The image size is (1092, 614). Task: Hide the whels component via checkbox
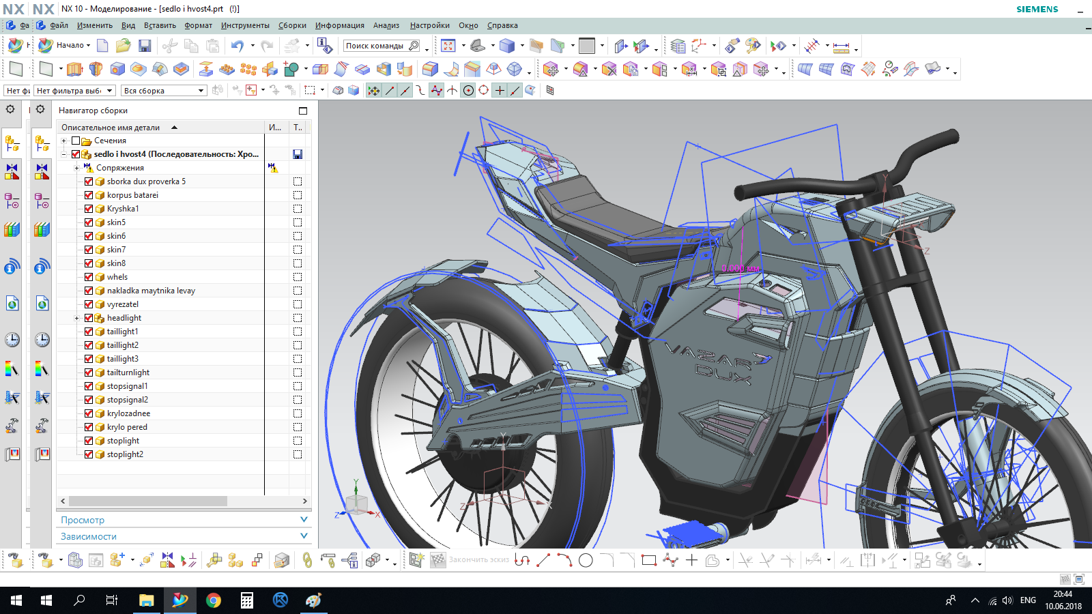[x=89, y=277]
